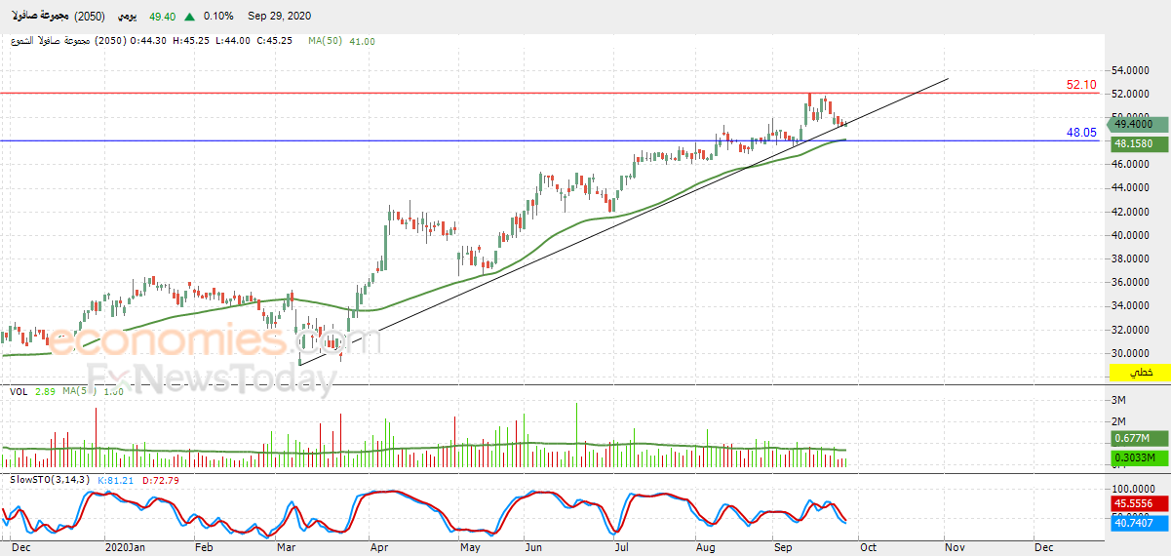Click the green 49.40 price in header
The width and height of the screenshot is (1171, 556).
coord(162,17)
